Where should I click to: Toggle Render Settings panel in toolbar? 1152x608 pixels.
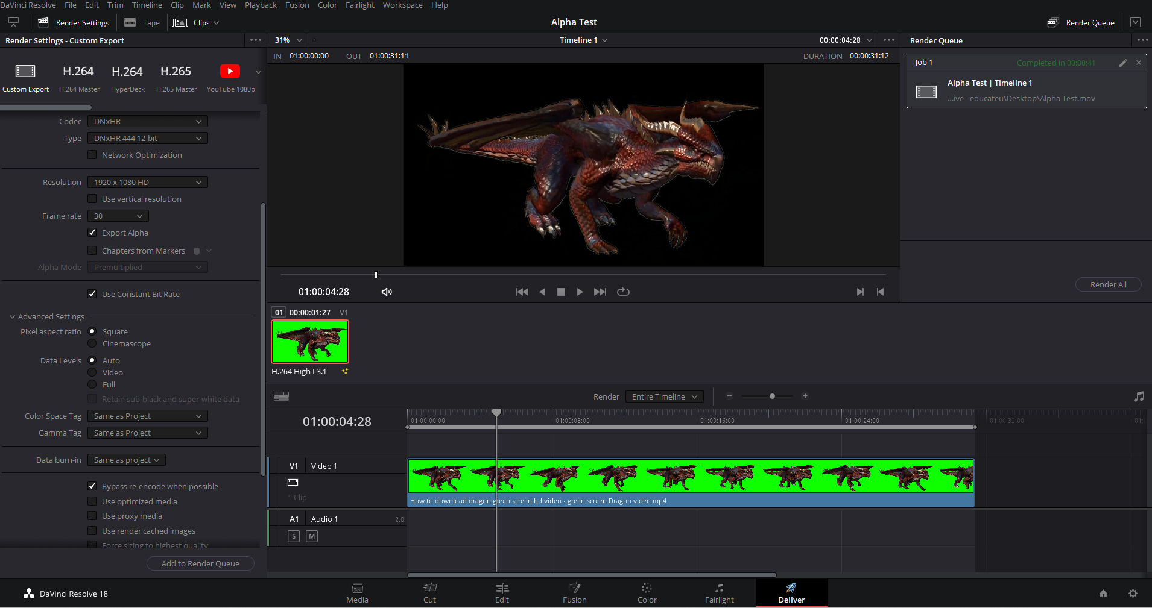[x=74, y=22]
